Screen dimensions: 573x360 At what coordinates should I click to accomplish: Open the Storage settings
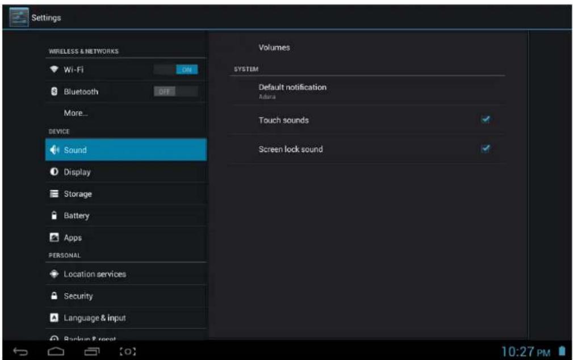(126, 194)
